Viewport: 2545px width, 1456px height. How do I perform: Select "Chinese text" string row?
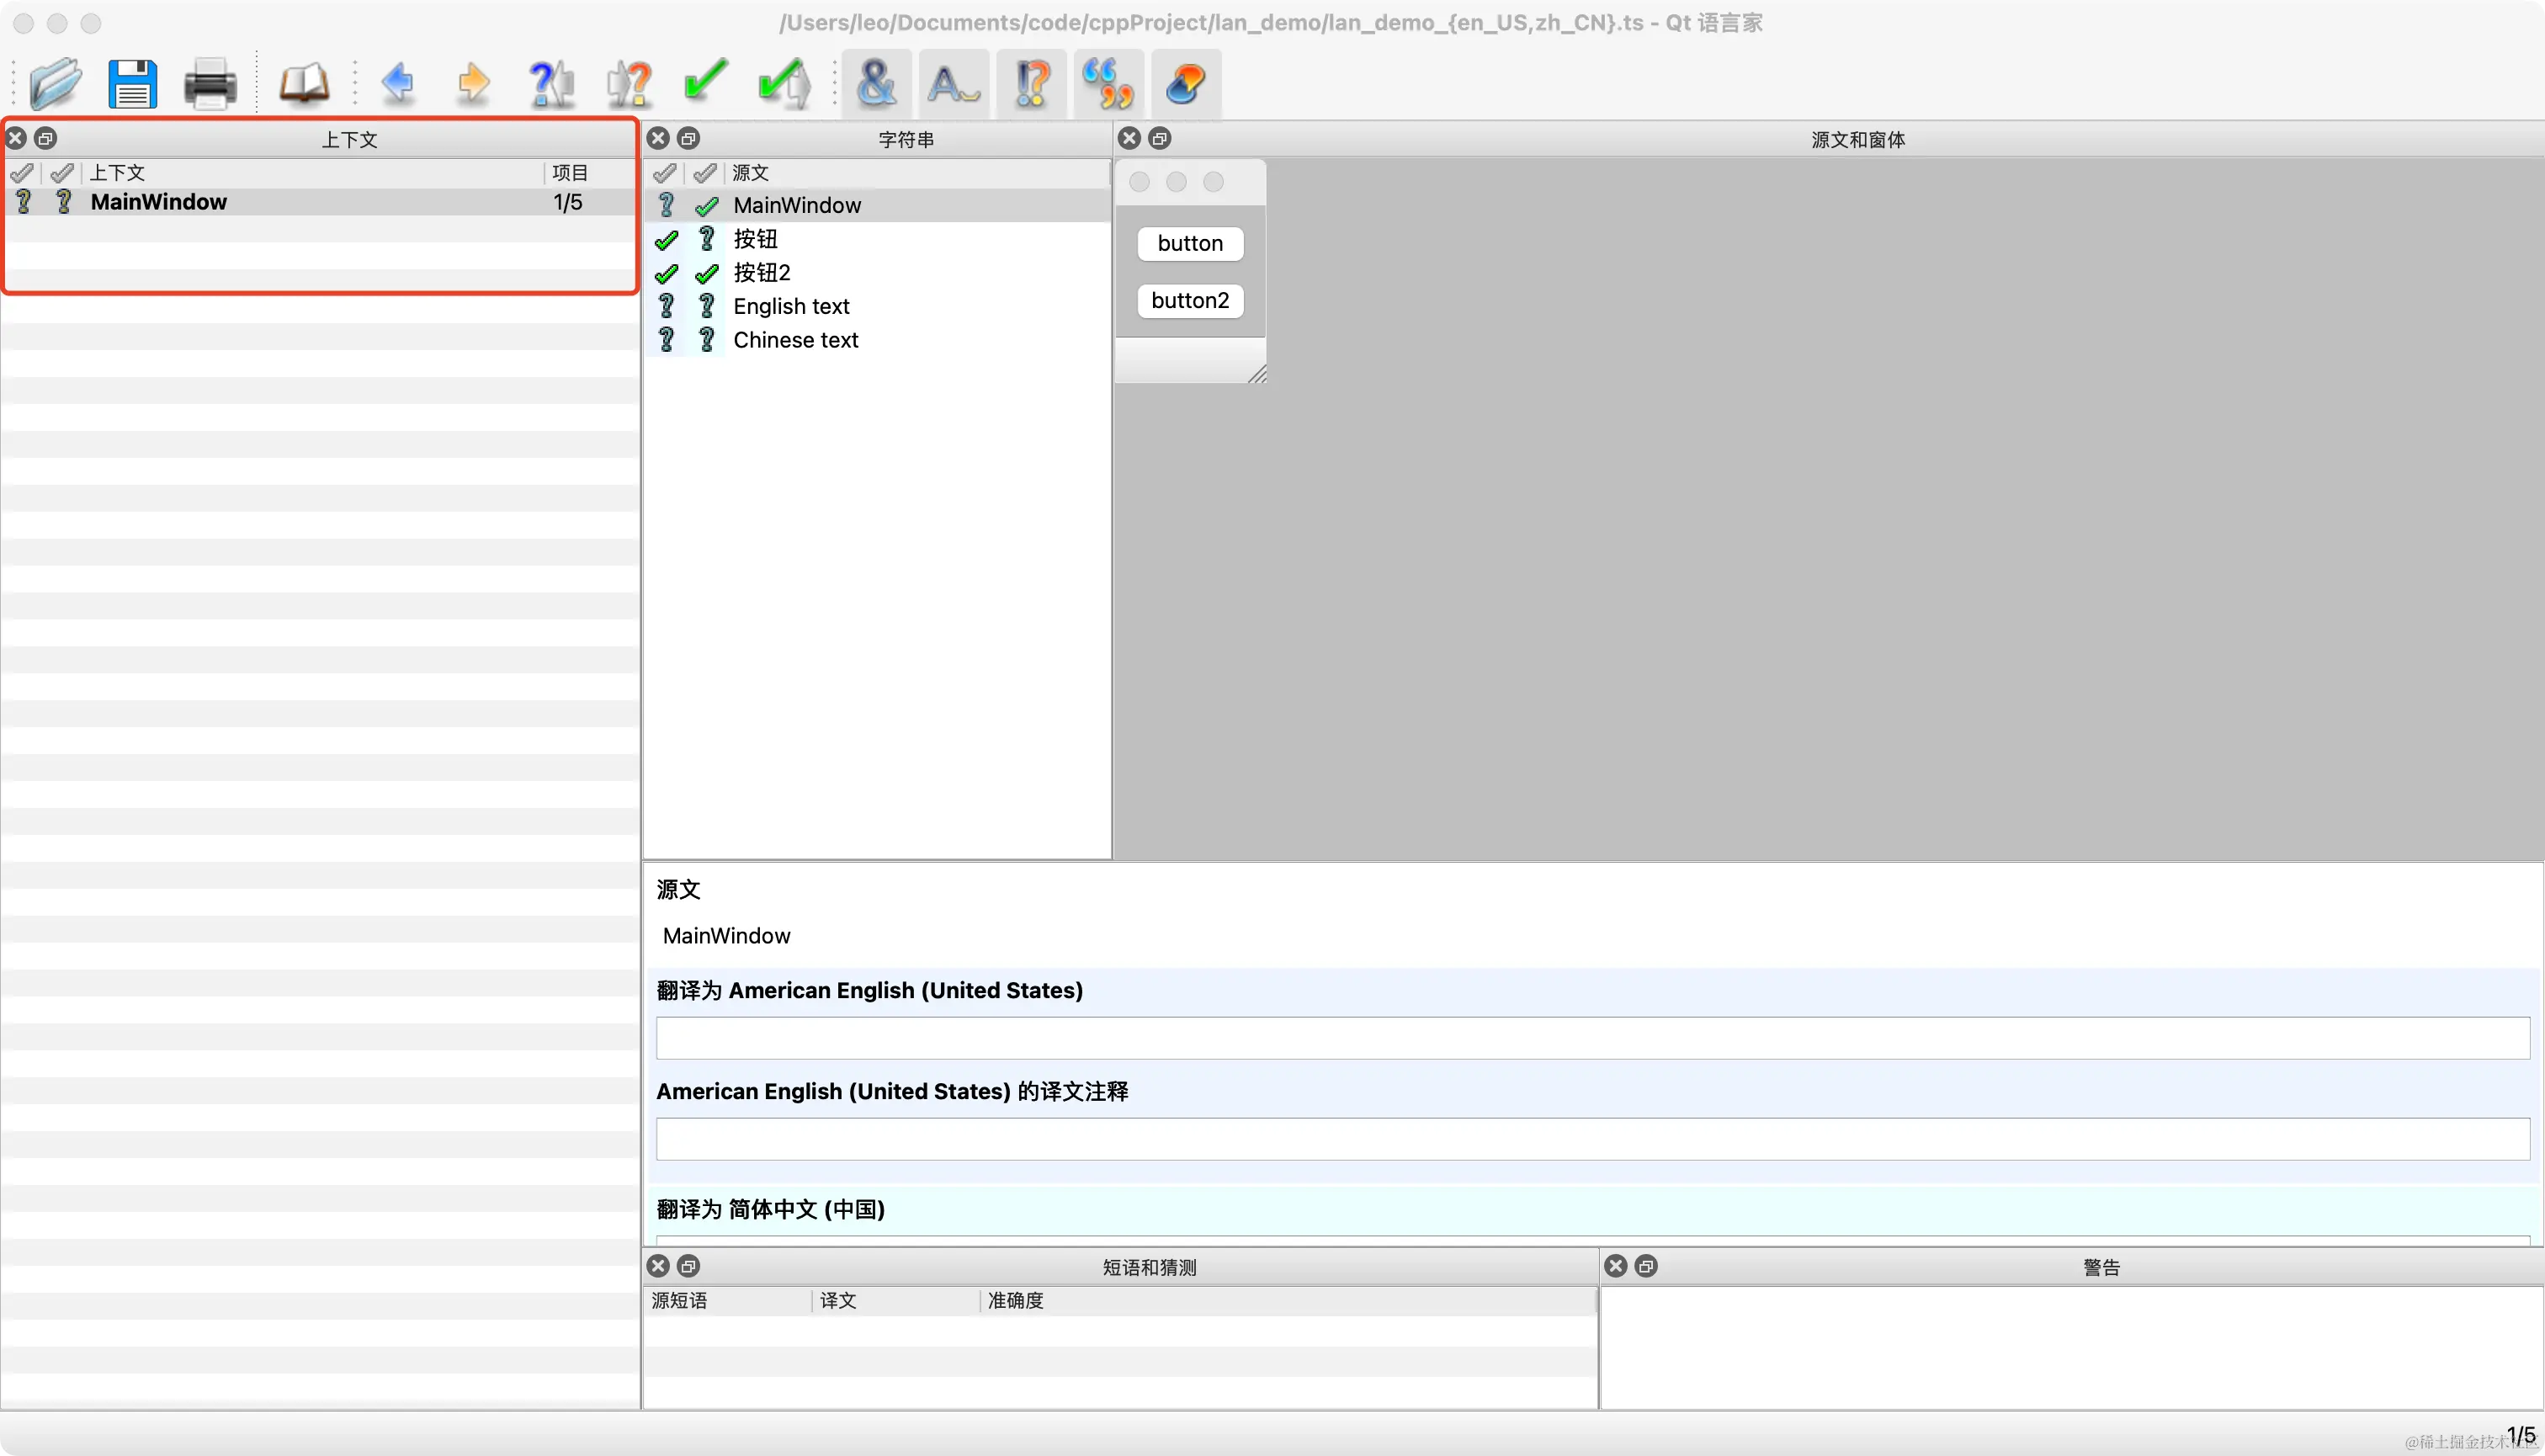pyautogui.click(x=795, y=340)
